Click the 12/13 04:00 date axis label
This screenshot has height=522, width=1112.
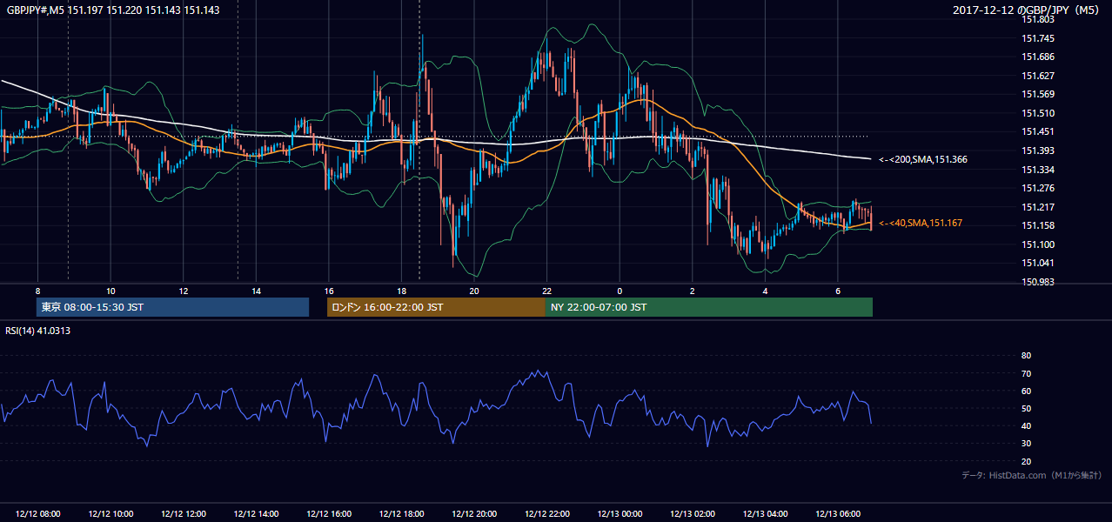click(x=765, y=514)
